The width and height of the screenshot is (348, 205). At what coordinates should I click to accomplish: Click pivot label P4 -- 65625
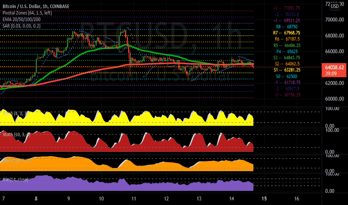(287, 51)
